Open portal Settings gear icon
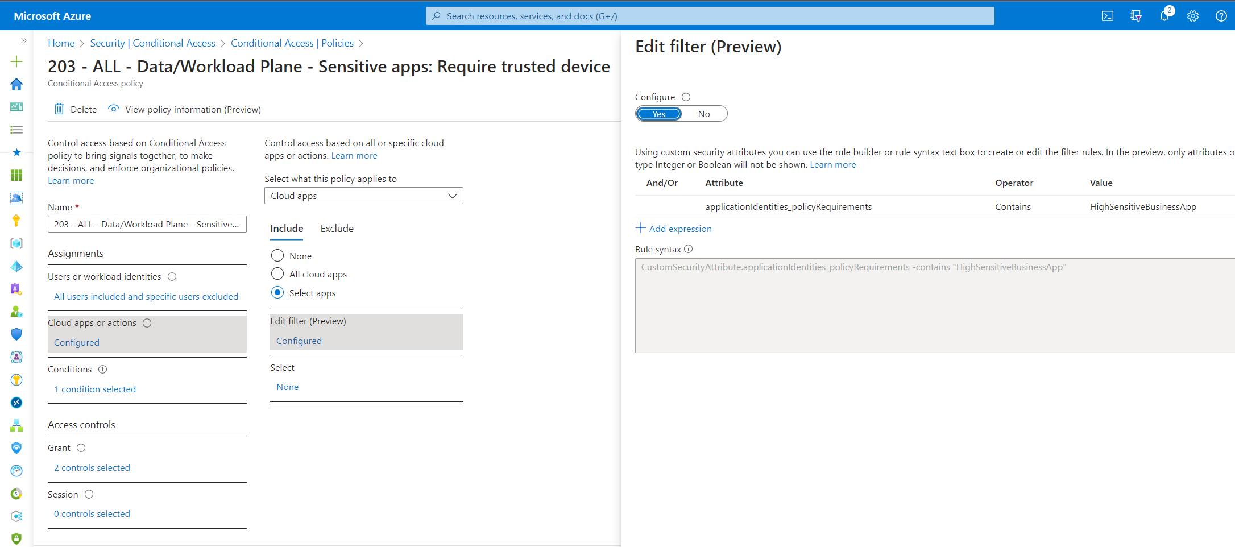Image resolution: width=1235 pixels, height=547 pixels. click(x=1193, y=16)
